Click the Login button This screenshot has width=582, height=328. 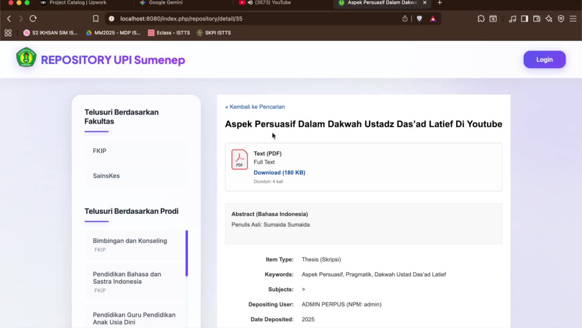pos(545,59)
